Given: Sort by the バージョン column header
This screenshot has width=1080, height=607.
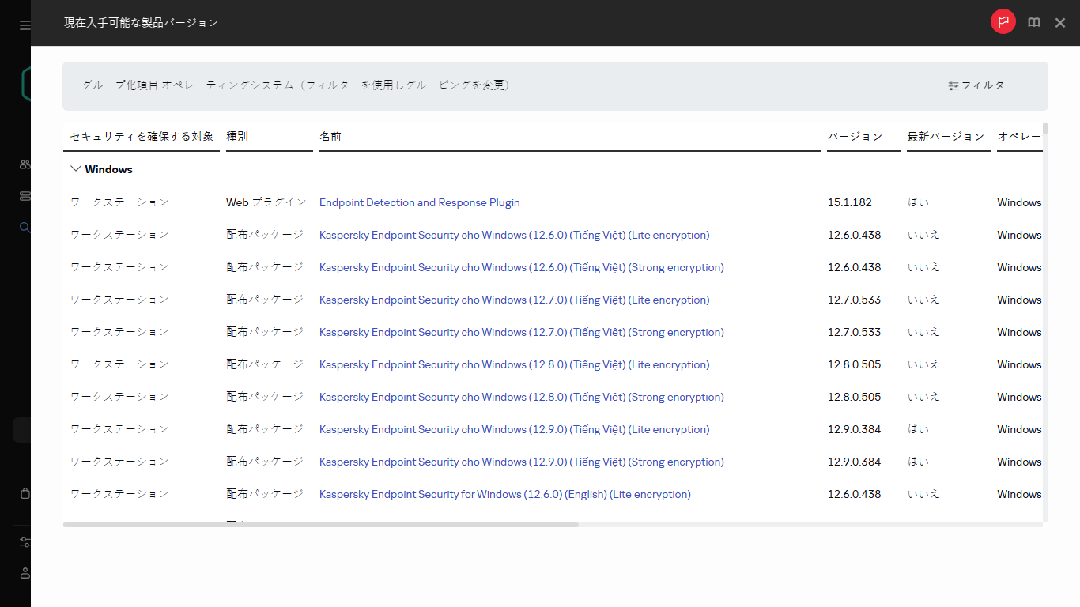Looking at the screenshot, I should click(855, 137).
